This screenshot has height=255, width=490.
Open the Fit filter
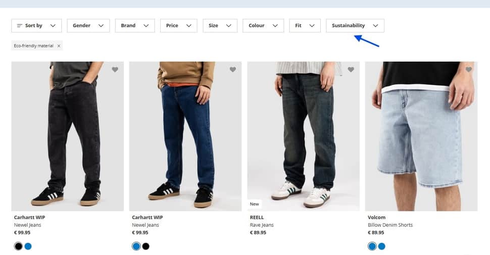pyautogui.click(x=305, y=26)
